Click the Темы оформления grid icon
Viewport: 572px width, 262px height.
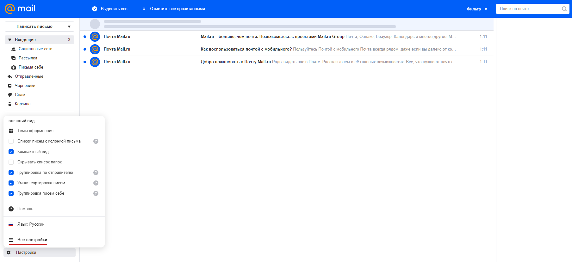[x=11, y=131]
